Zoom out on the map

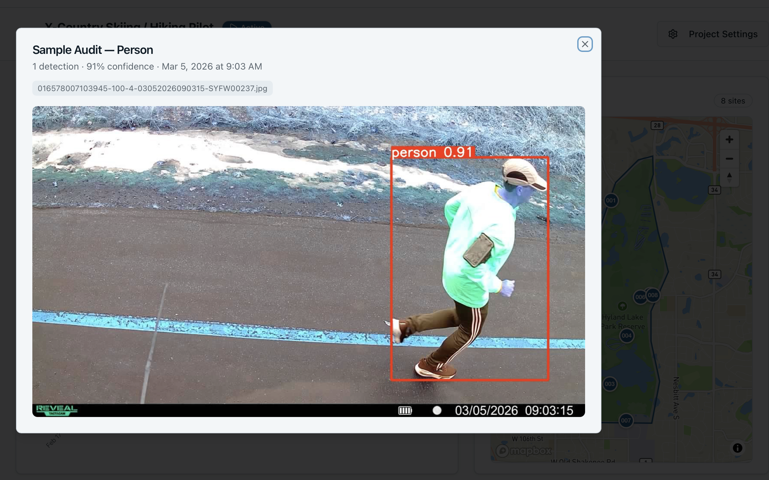pyautogui.click(x=729, y=159)
